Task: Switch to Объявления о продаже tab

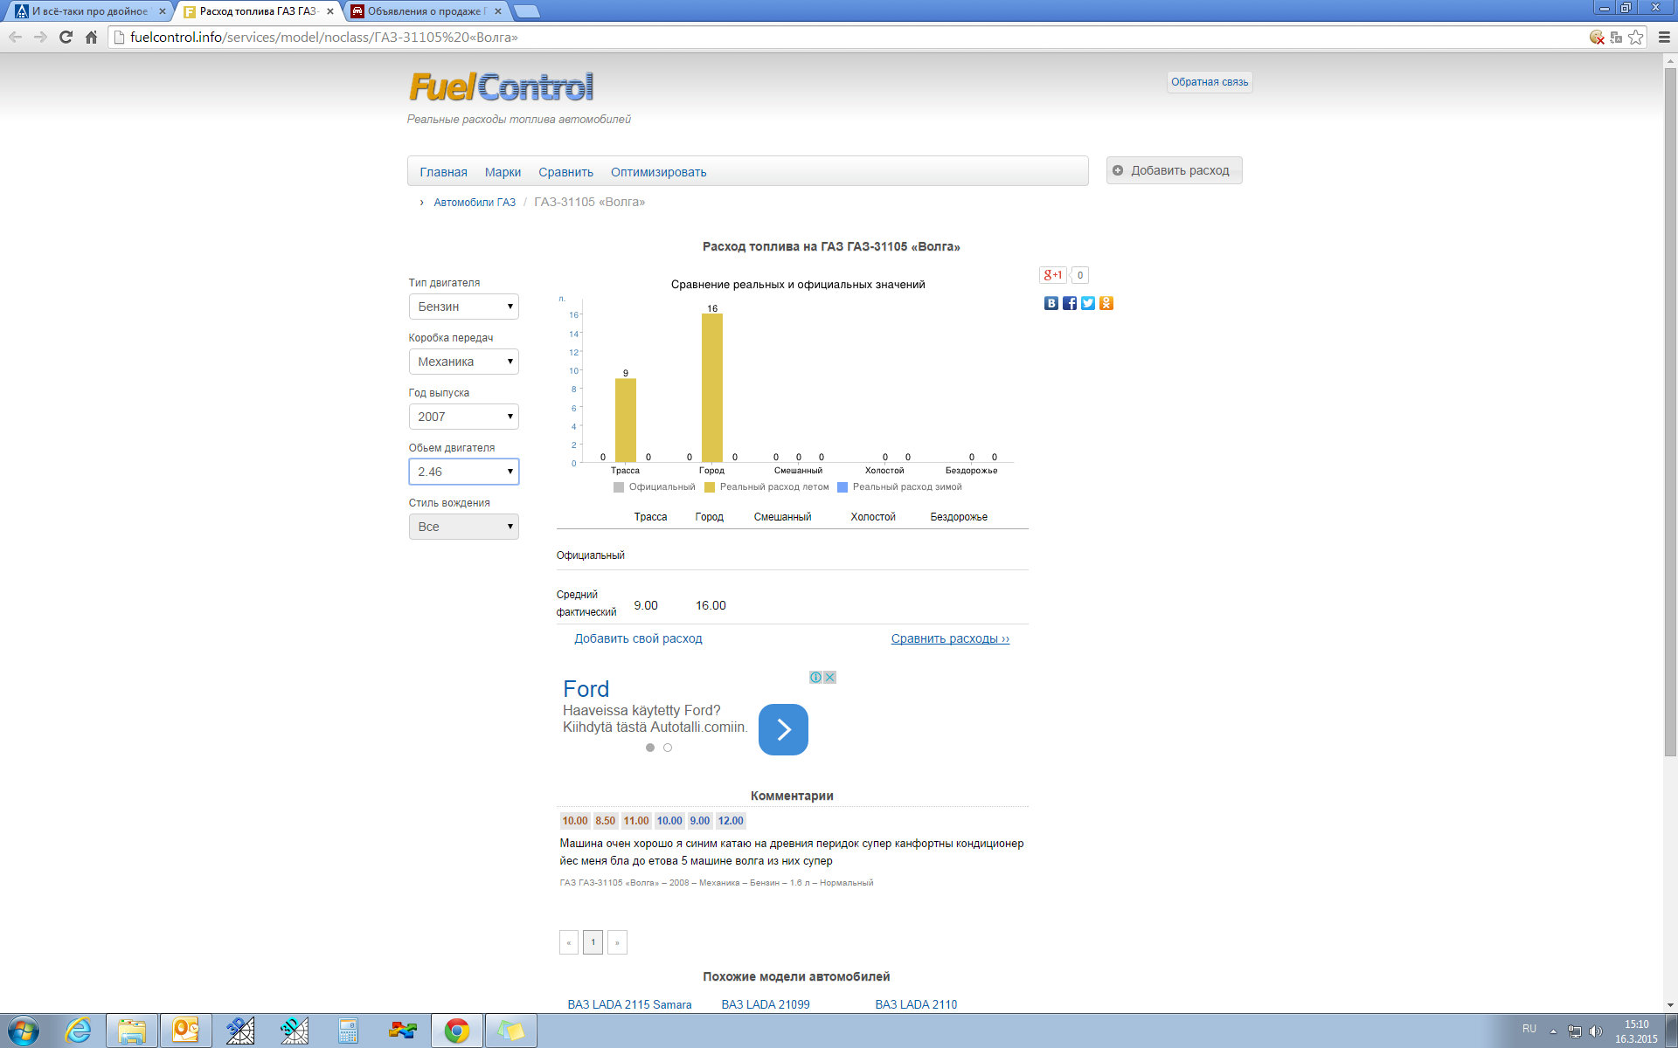Action: (425, 11)
